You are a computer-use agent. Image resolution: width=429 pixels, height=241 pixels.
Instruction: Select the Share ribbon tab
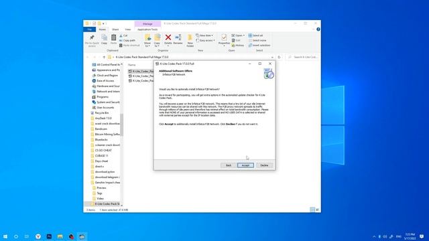[x=115, y=29]
